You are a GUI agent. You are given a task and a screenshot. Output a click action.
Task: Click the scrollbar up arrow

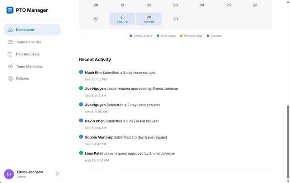point(288,2)
